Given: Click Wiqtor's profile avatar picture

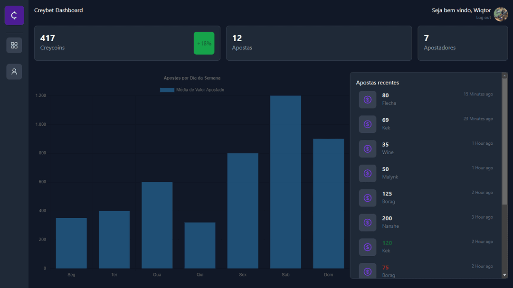Looking at the screenshot, I should tap(501, 14).
